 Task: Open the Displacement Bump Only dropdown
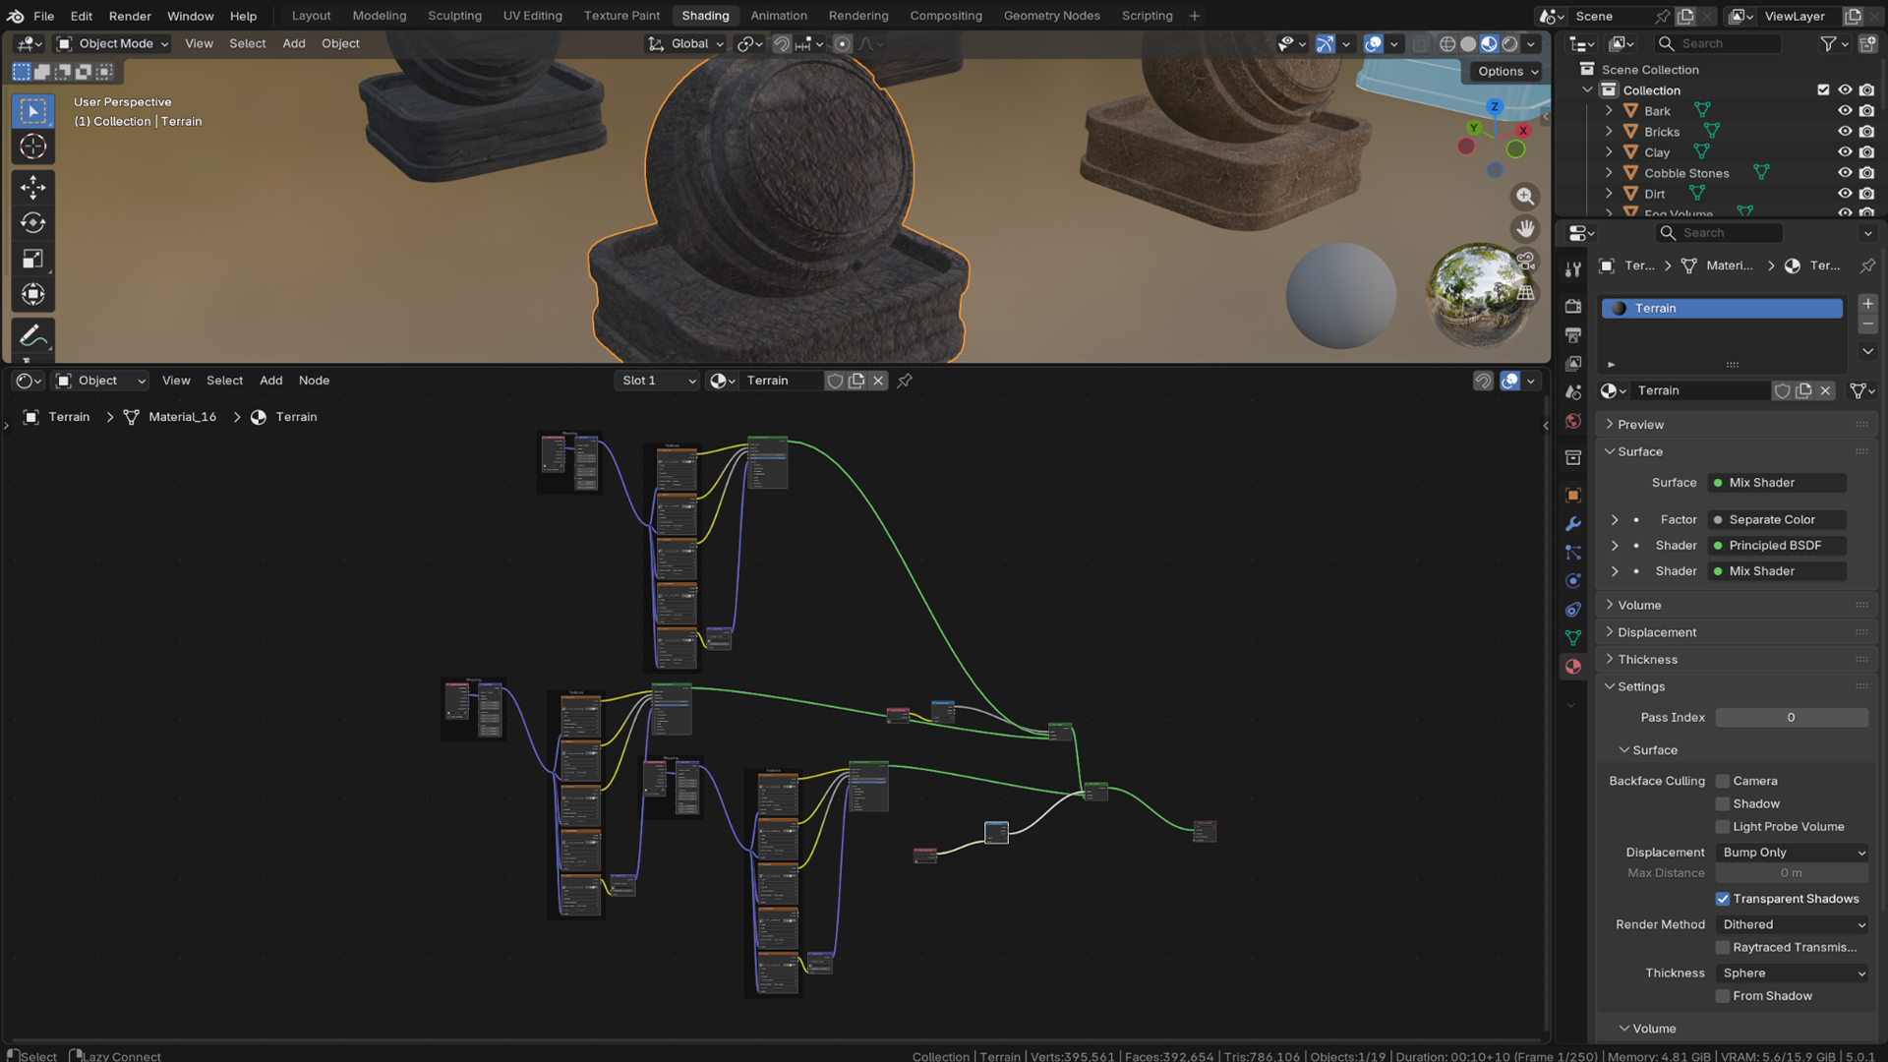point(1793,853)
